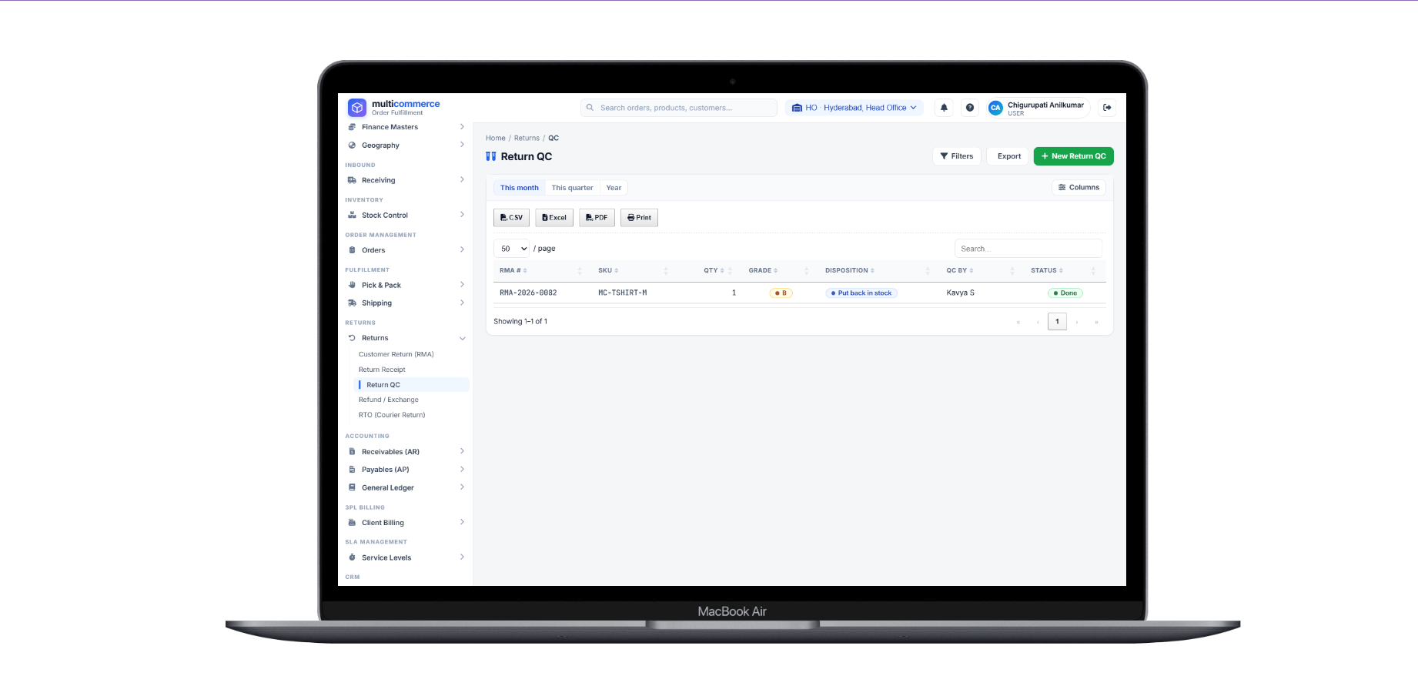Click the Receiving truck icon
1418x676 pixels.
(352, 180)
